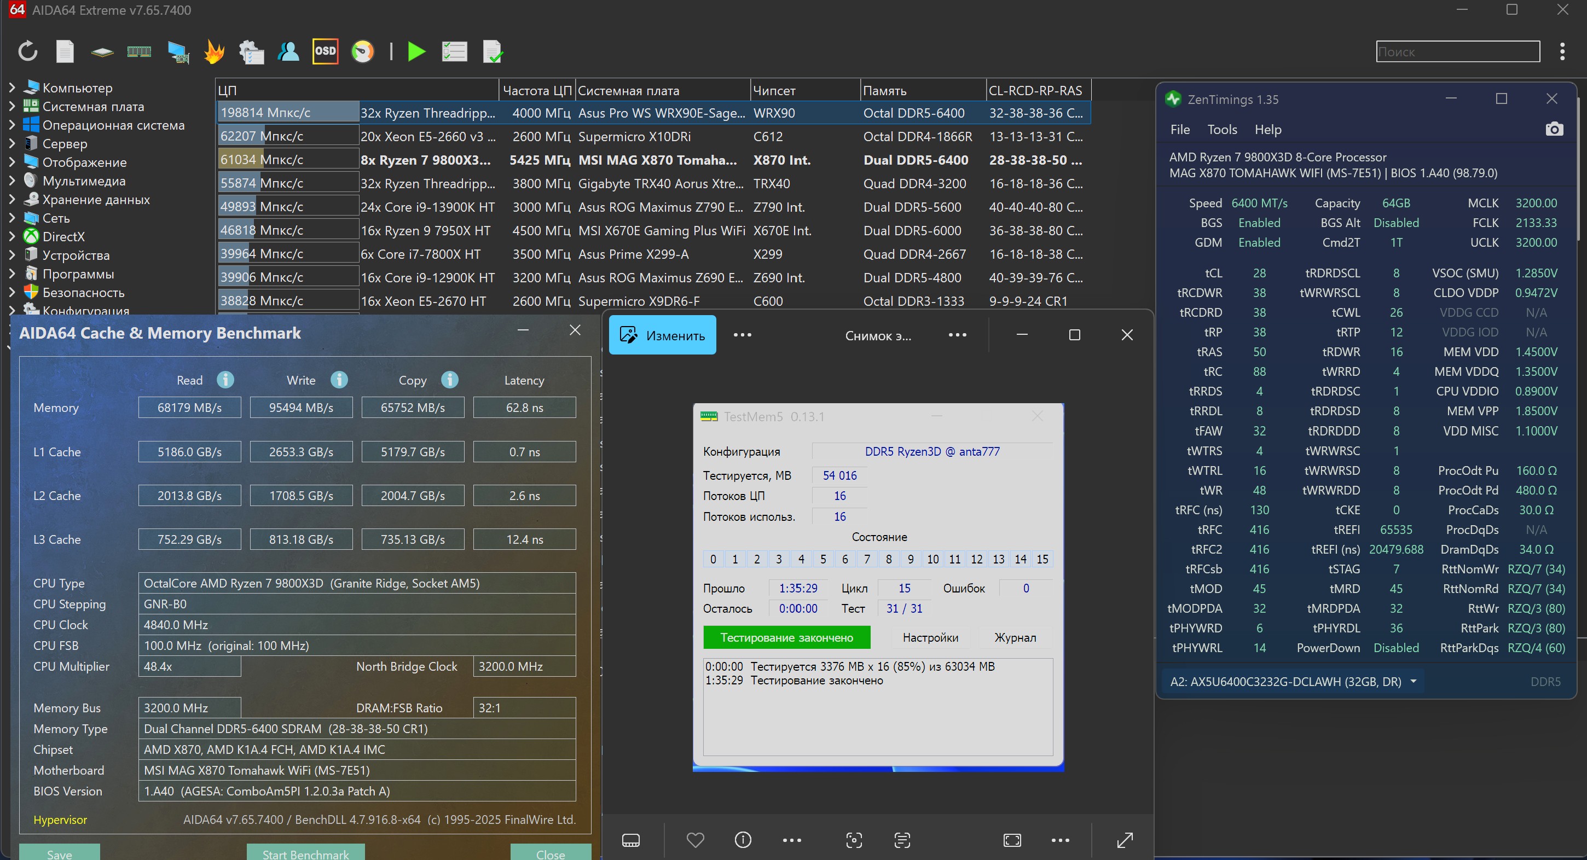Click the Поиск search field
Viewport: 1587px width, 860px height.
pyautogui.click(x=1458, y=52)
